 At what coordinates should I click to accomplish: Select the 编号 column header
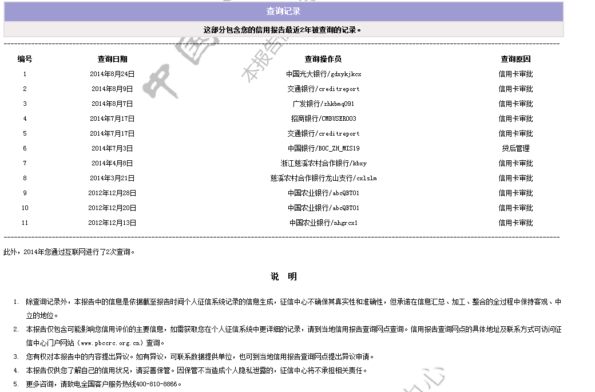click(25, 59)
